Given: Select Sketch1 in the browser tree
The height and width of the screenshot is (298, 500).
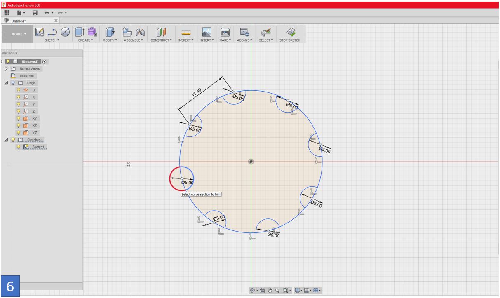Looking at the screenshot, I should (38, 147).
